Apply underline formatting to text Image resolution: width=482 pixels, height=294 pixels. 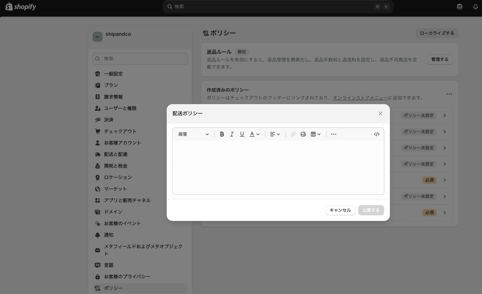(x=242, y=134)
